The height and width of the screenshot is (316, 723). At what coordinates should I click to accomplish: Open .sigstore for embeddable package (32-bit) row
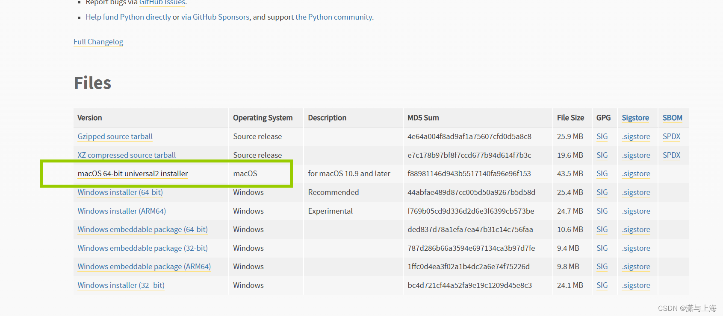point(636,248)
